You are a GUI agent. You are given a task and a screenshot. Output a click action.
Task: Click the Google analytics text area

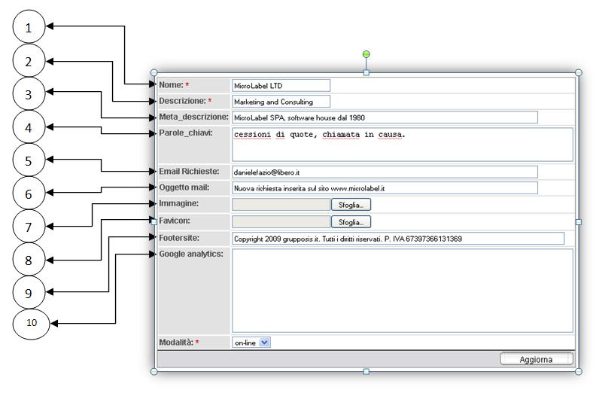pos(403,291)
